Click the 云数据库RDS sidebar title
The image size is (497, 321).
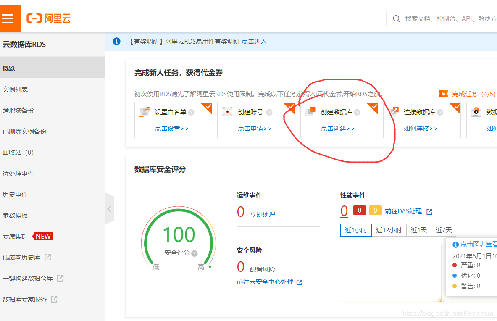pos(24,45)
